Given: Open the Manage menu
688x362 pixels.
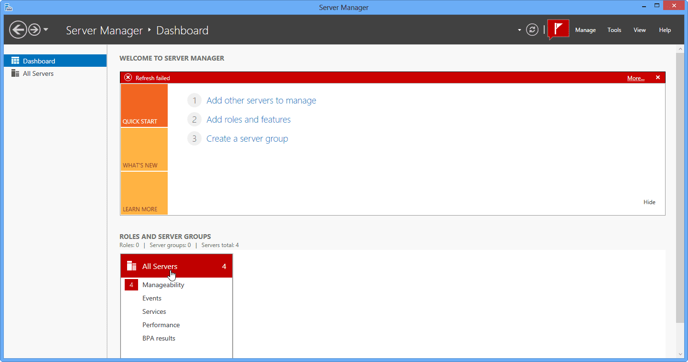Looking at the screenshot, I should 585,30.
